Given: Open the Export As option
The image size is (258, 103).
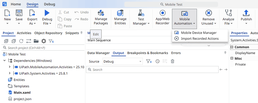Looking at the screenshot, I should point(32,17).
